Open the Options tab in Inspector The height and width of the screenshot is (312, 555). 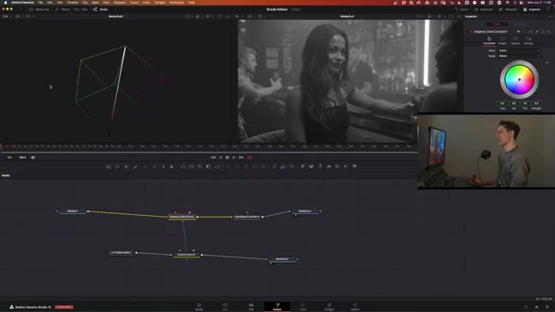coord(515,41)
